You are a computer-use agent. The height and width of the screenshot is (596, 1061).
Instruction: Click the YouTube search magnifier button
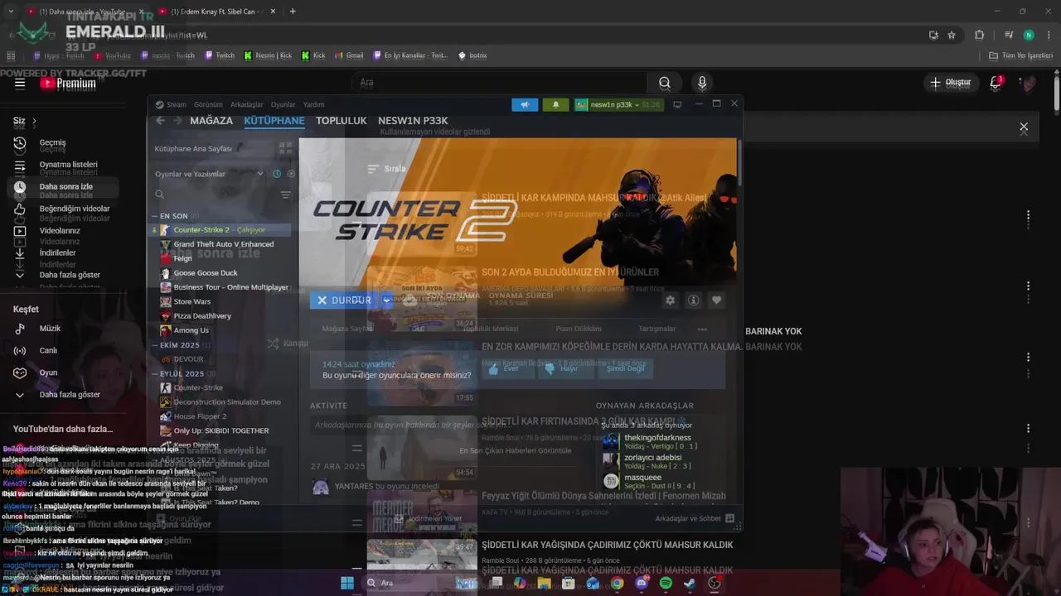665,83
